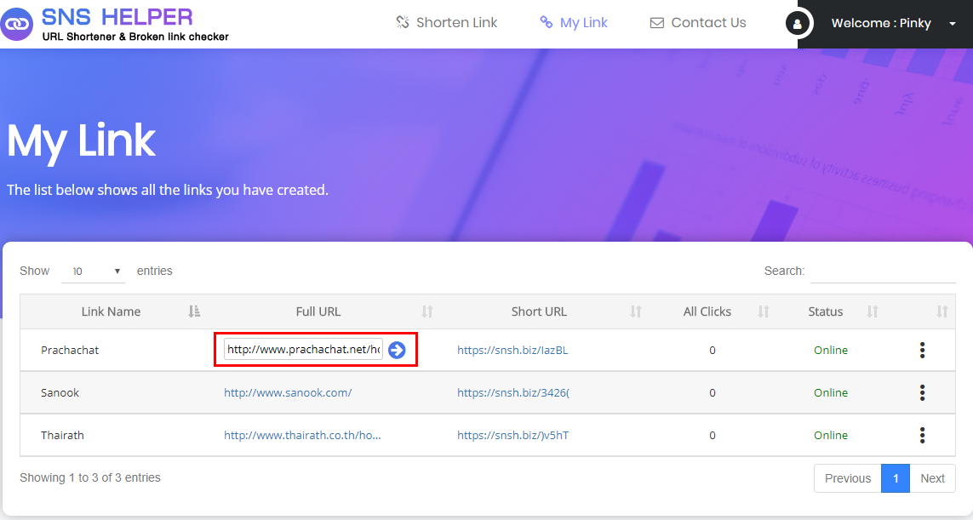Click the Sanook link name cell

(60, 393)
